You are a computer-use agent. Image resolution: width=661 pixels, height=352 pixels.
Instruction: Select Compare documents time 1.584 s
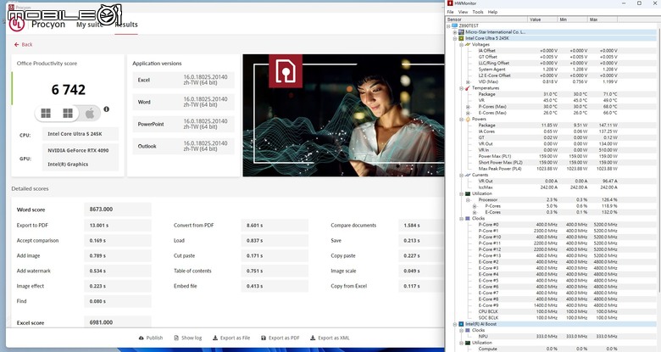pyautogui.click(x=420, y=226)
